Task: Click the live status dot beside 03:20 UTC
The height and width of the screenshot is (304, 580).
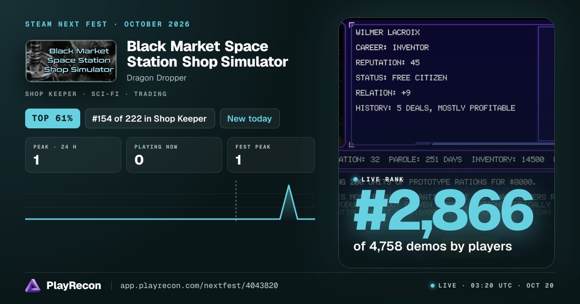Action: click(433, 286)
